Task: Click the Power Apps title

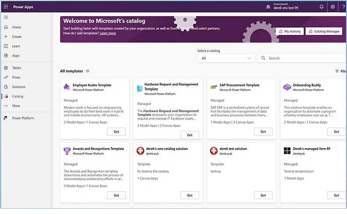Action: [x=23, y=7]
